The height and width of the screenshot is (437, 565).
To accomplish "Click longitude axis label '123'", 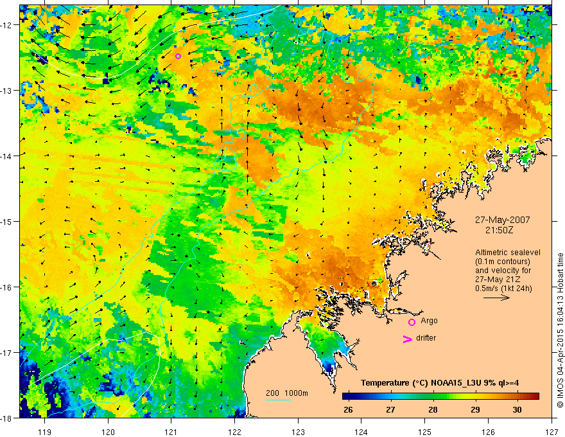I will pyautogui.click(x=298, y=432).
